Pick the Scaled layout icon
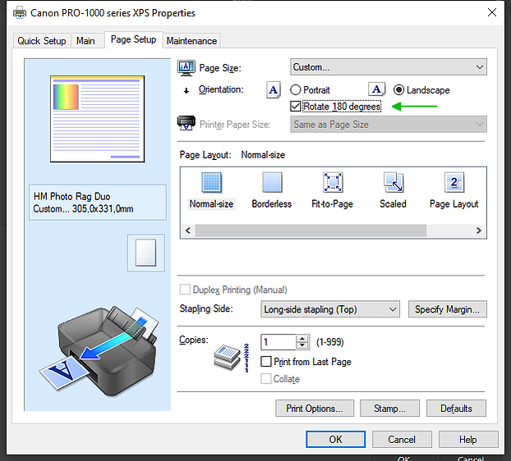The image size is (511, 461). (393, 182)
